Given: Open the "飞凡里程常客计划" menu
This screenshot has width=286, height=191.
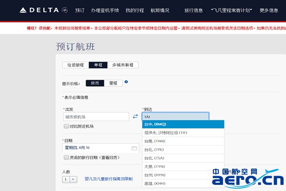Looking at the screenshot, I should tap(232, 11).
